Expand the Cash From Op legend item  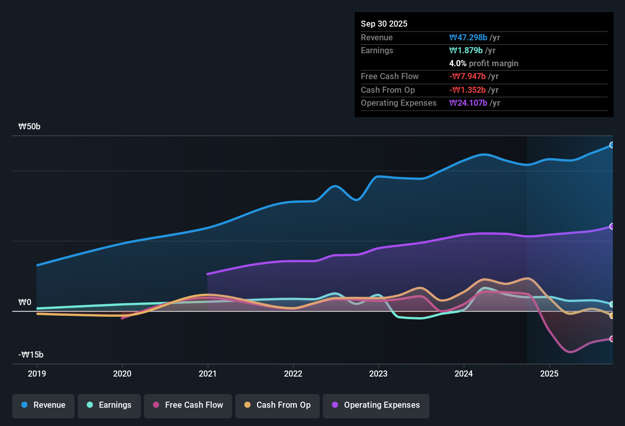[x=277, y=405]
